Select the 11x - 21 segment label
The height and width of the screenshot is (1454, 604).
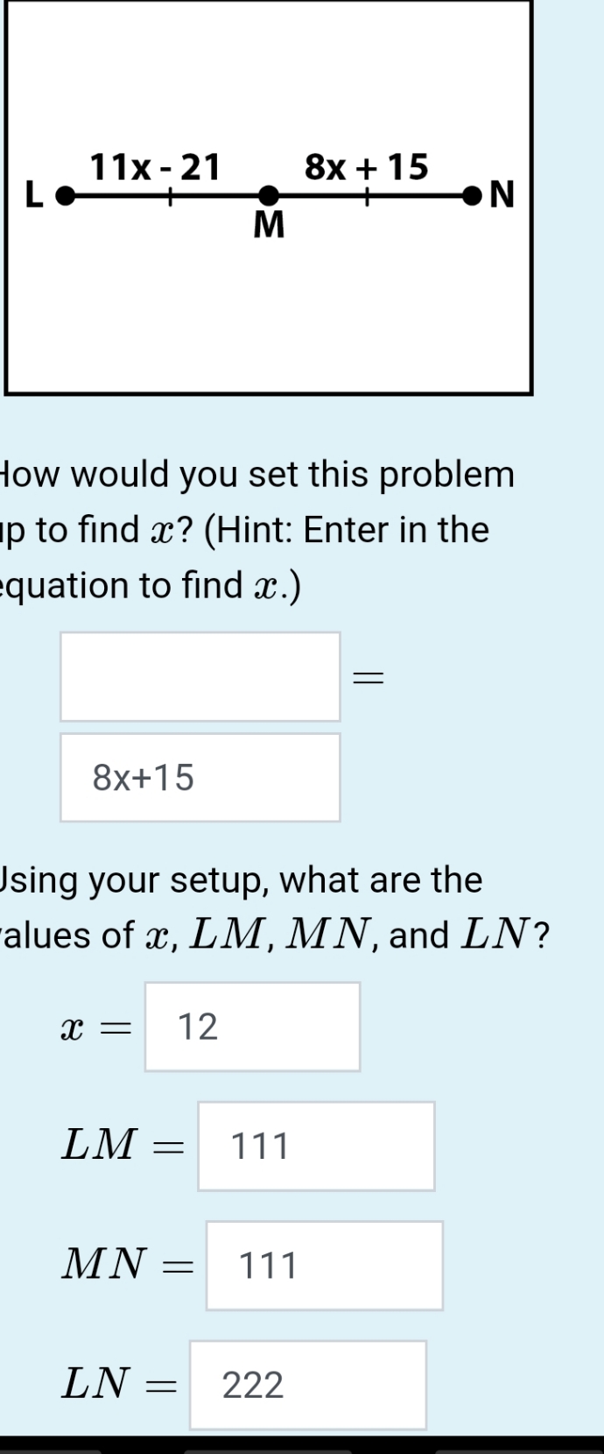click(158, 168)
